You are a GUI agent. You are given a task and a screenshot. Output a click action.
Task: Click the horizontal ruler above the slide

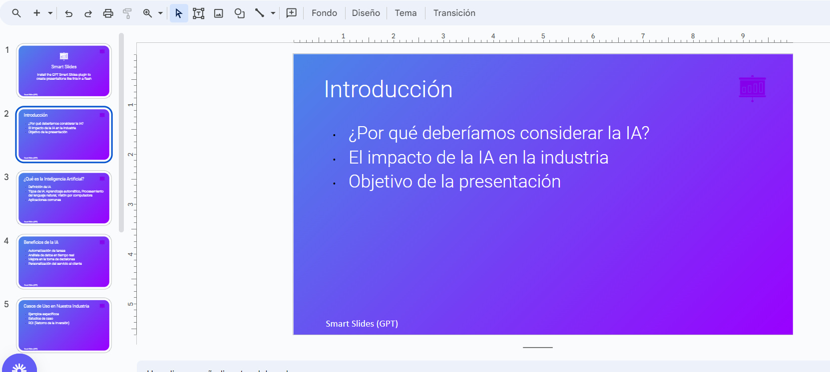pyautogui.click(x=543, y=37)
